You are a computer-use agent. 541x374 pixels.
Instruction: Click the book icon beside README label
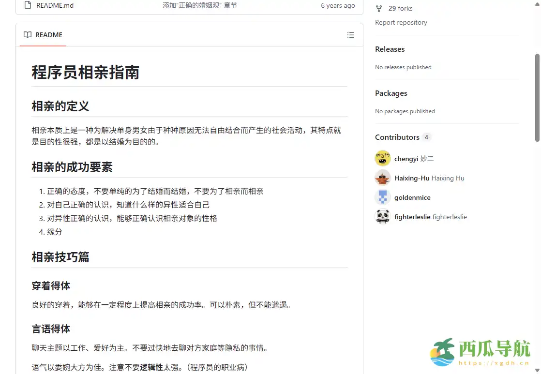click(x=27, y=34)
